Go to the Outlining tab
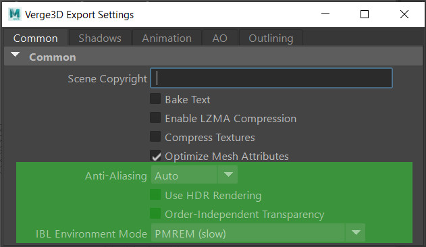The image size is (426, 247). [x=271, y=38]
